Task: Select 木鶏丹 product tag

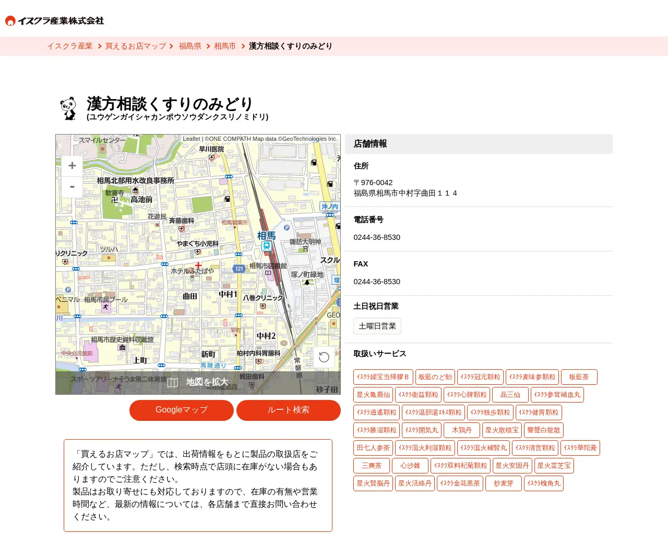Action: pos(462,430)
